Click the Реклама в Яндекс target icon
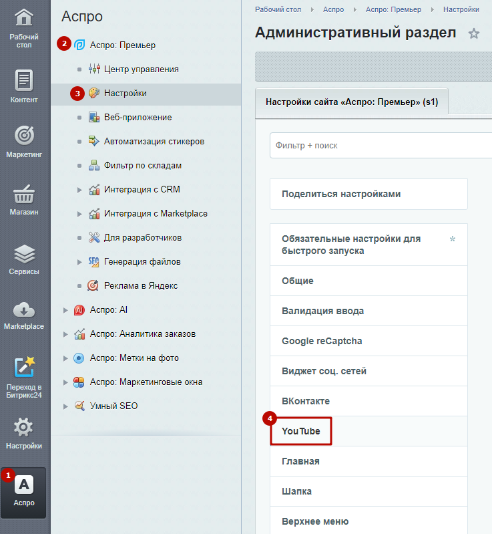The image size is (492, 534). point(93,285)
